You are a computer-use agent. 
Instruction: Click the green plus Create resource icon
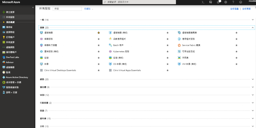point(4,12)
